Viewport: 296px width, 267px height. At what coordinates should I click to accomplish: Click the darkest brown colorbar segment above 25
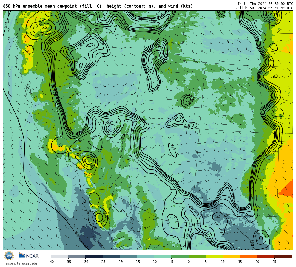coord(283,256)
